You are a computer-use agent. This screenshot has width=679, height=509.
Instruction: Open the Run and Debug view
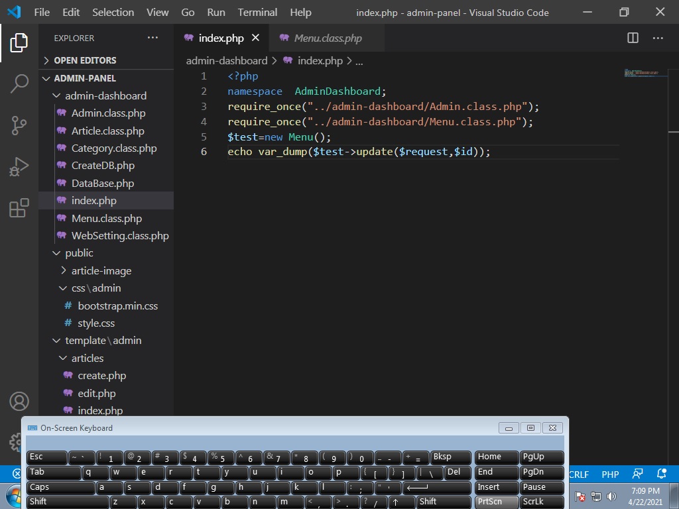pyautogui.click(x=19, y=166)
